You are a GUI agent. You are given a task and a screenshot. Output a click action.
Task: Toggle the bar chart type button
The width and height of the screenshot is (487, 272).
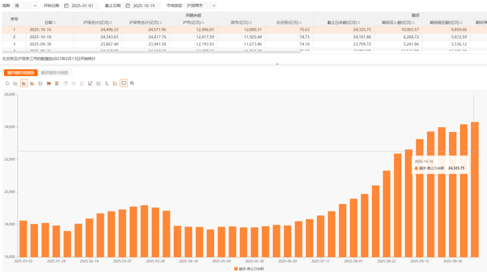[x=24, y=83]
